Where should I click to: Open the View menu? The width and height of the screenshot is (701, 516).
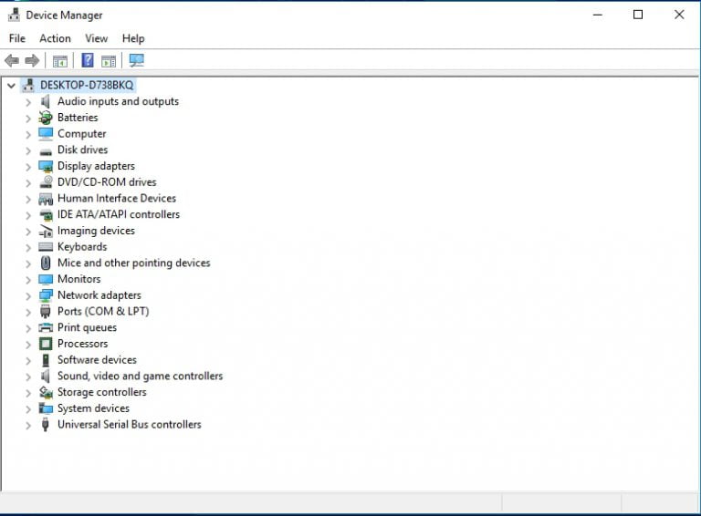tap(96, 38)
